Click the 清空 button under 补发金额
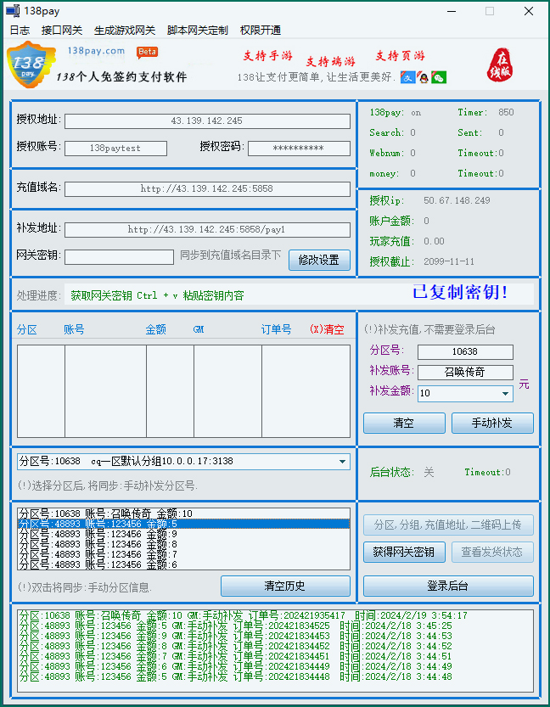 (x=404, y=423)
